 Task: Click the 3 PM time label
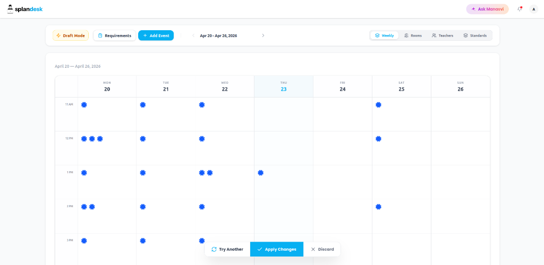(x=70, y=240)
